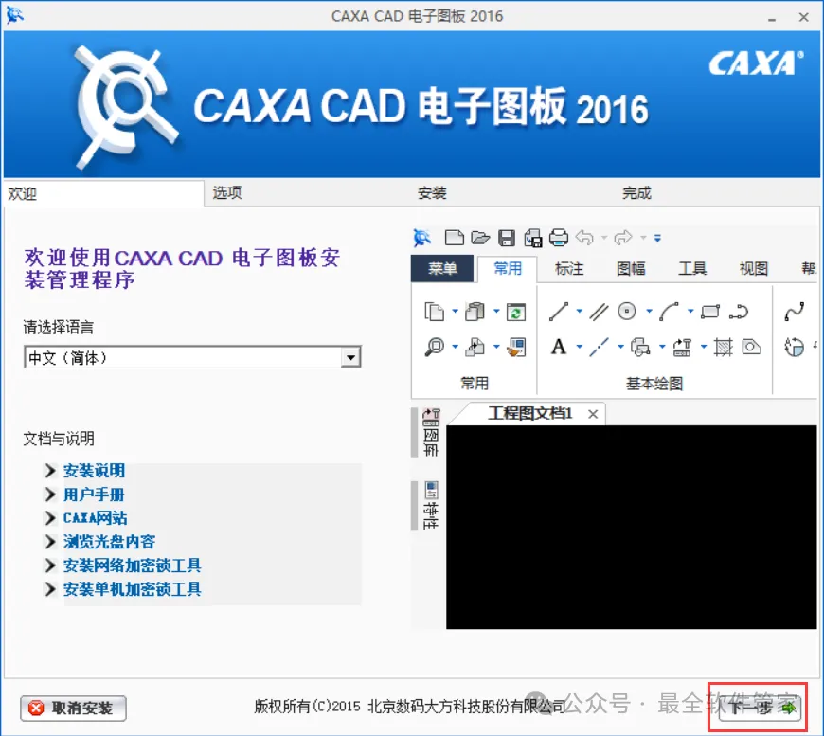Click the Redo arrow icon
Image resolution: width=824 pixels, height=736 pixels.
(623, 238)
